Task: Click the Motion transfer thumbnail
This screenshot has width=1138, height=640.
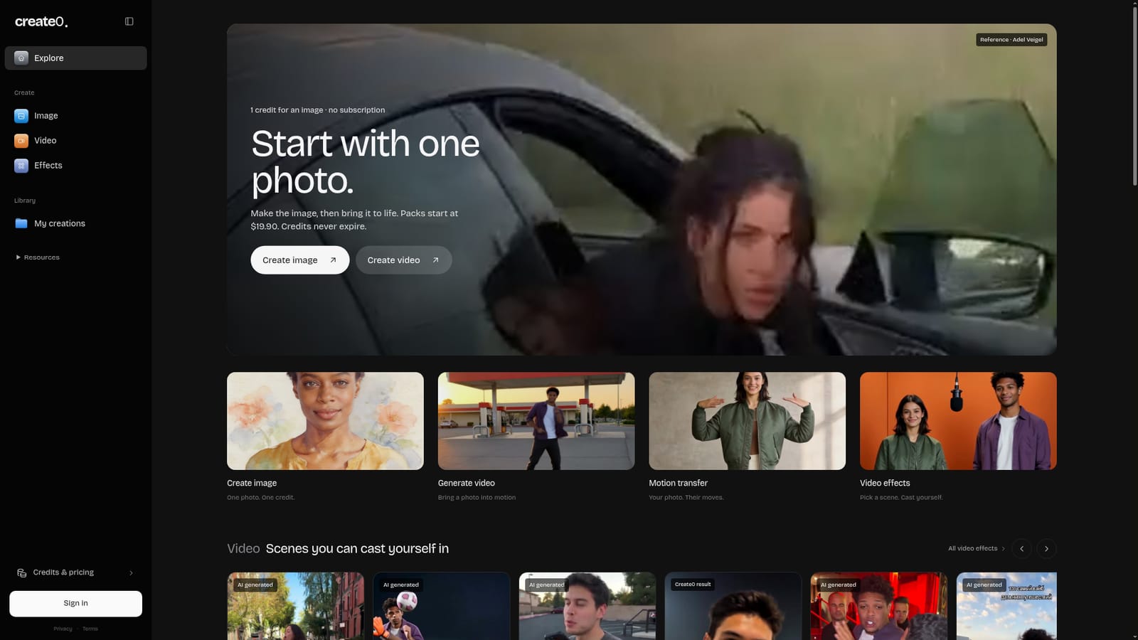Action: [748, 421]
